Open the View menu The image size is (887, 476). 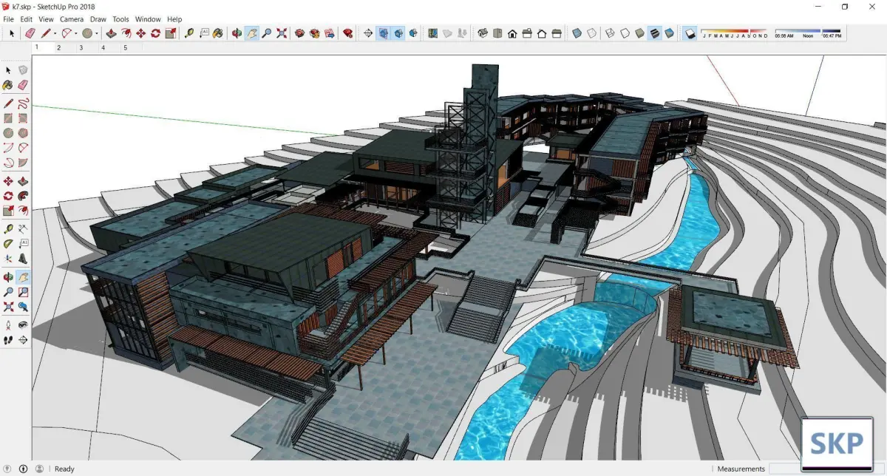pos(46,19)
